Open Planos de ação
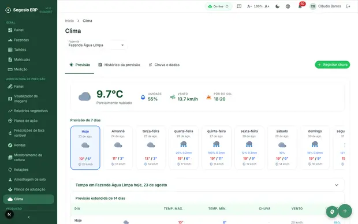The image size is (358, 224). (x=28, y=121)
